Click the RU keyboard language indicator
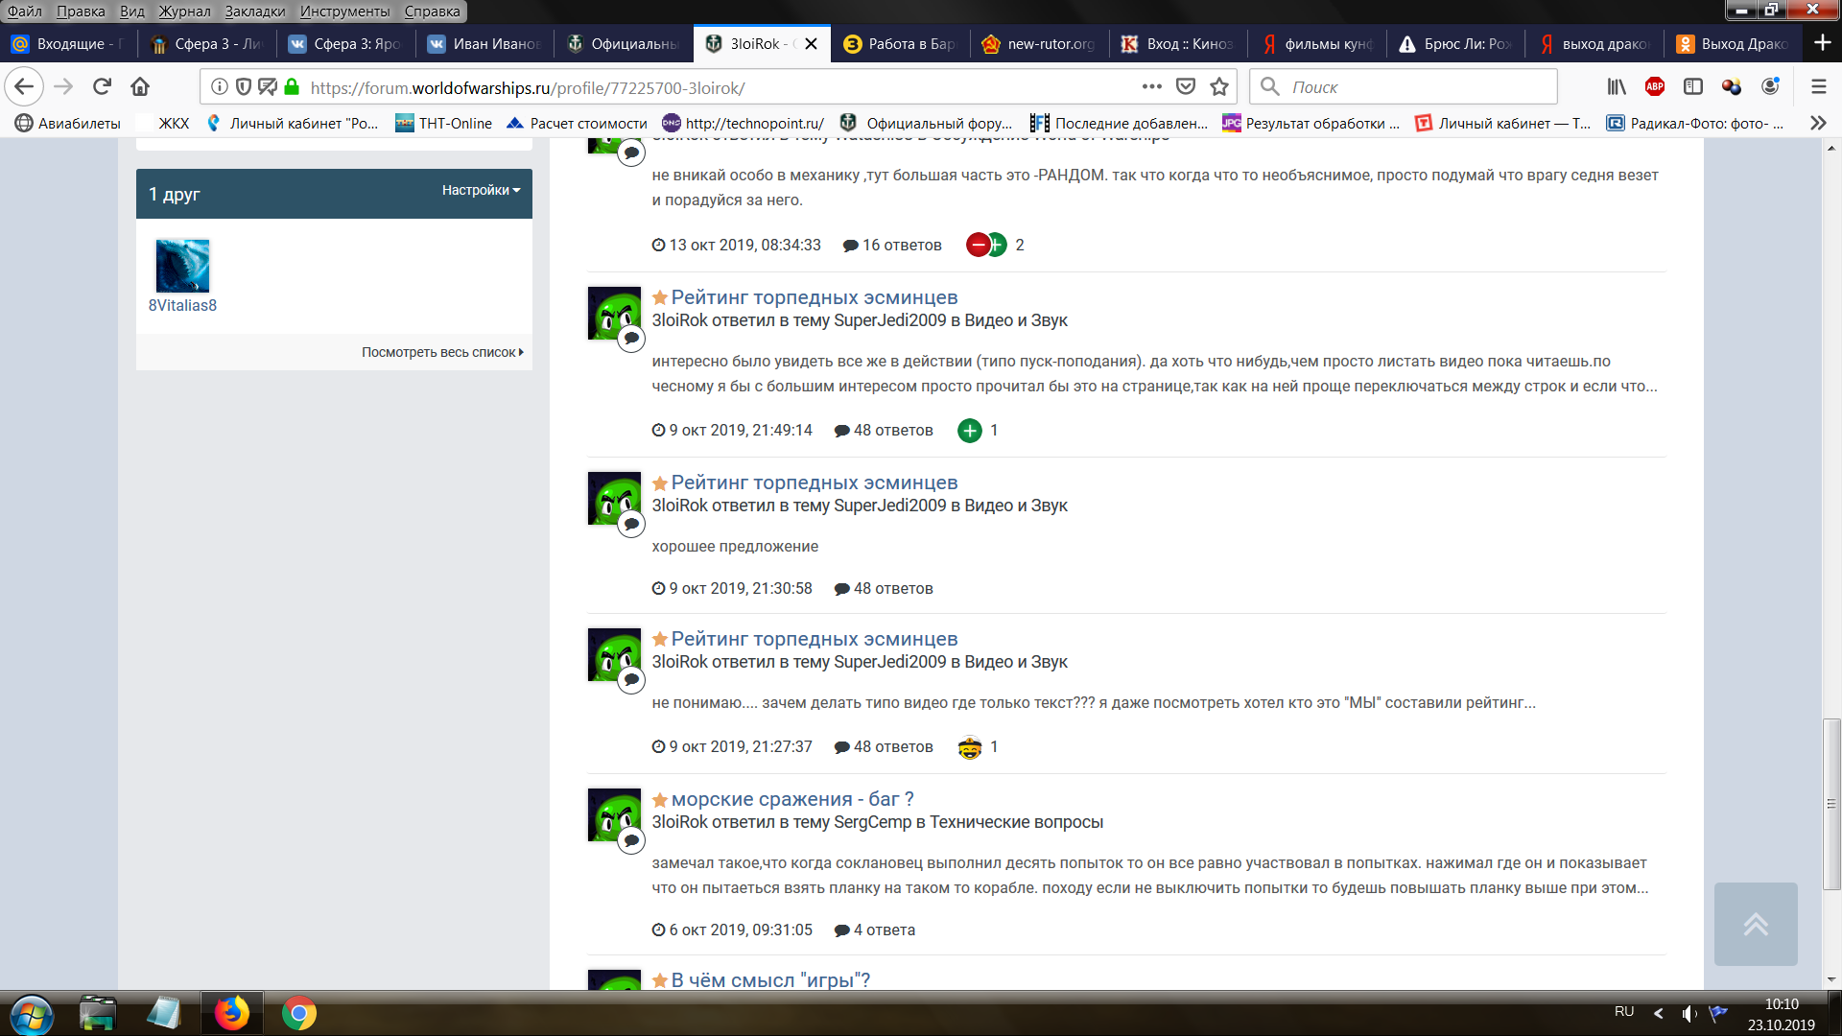 click(x=1623, y=1012)
